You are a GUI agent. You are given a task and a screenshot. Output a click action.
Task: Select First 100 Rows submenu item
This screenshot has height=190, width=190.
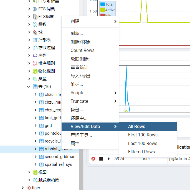tap(148, 135)
